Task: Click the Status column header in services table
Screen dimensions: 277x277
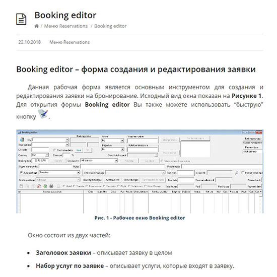Action: pyautogui.click(x=197, y=192)
